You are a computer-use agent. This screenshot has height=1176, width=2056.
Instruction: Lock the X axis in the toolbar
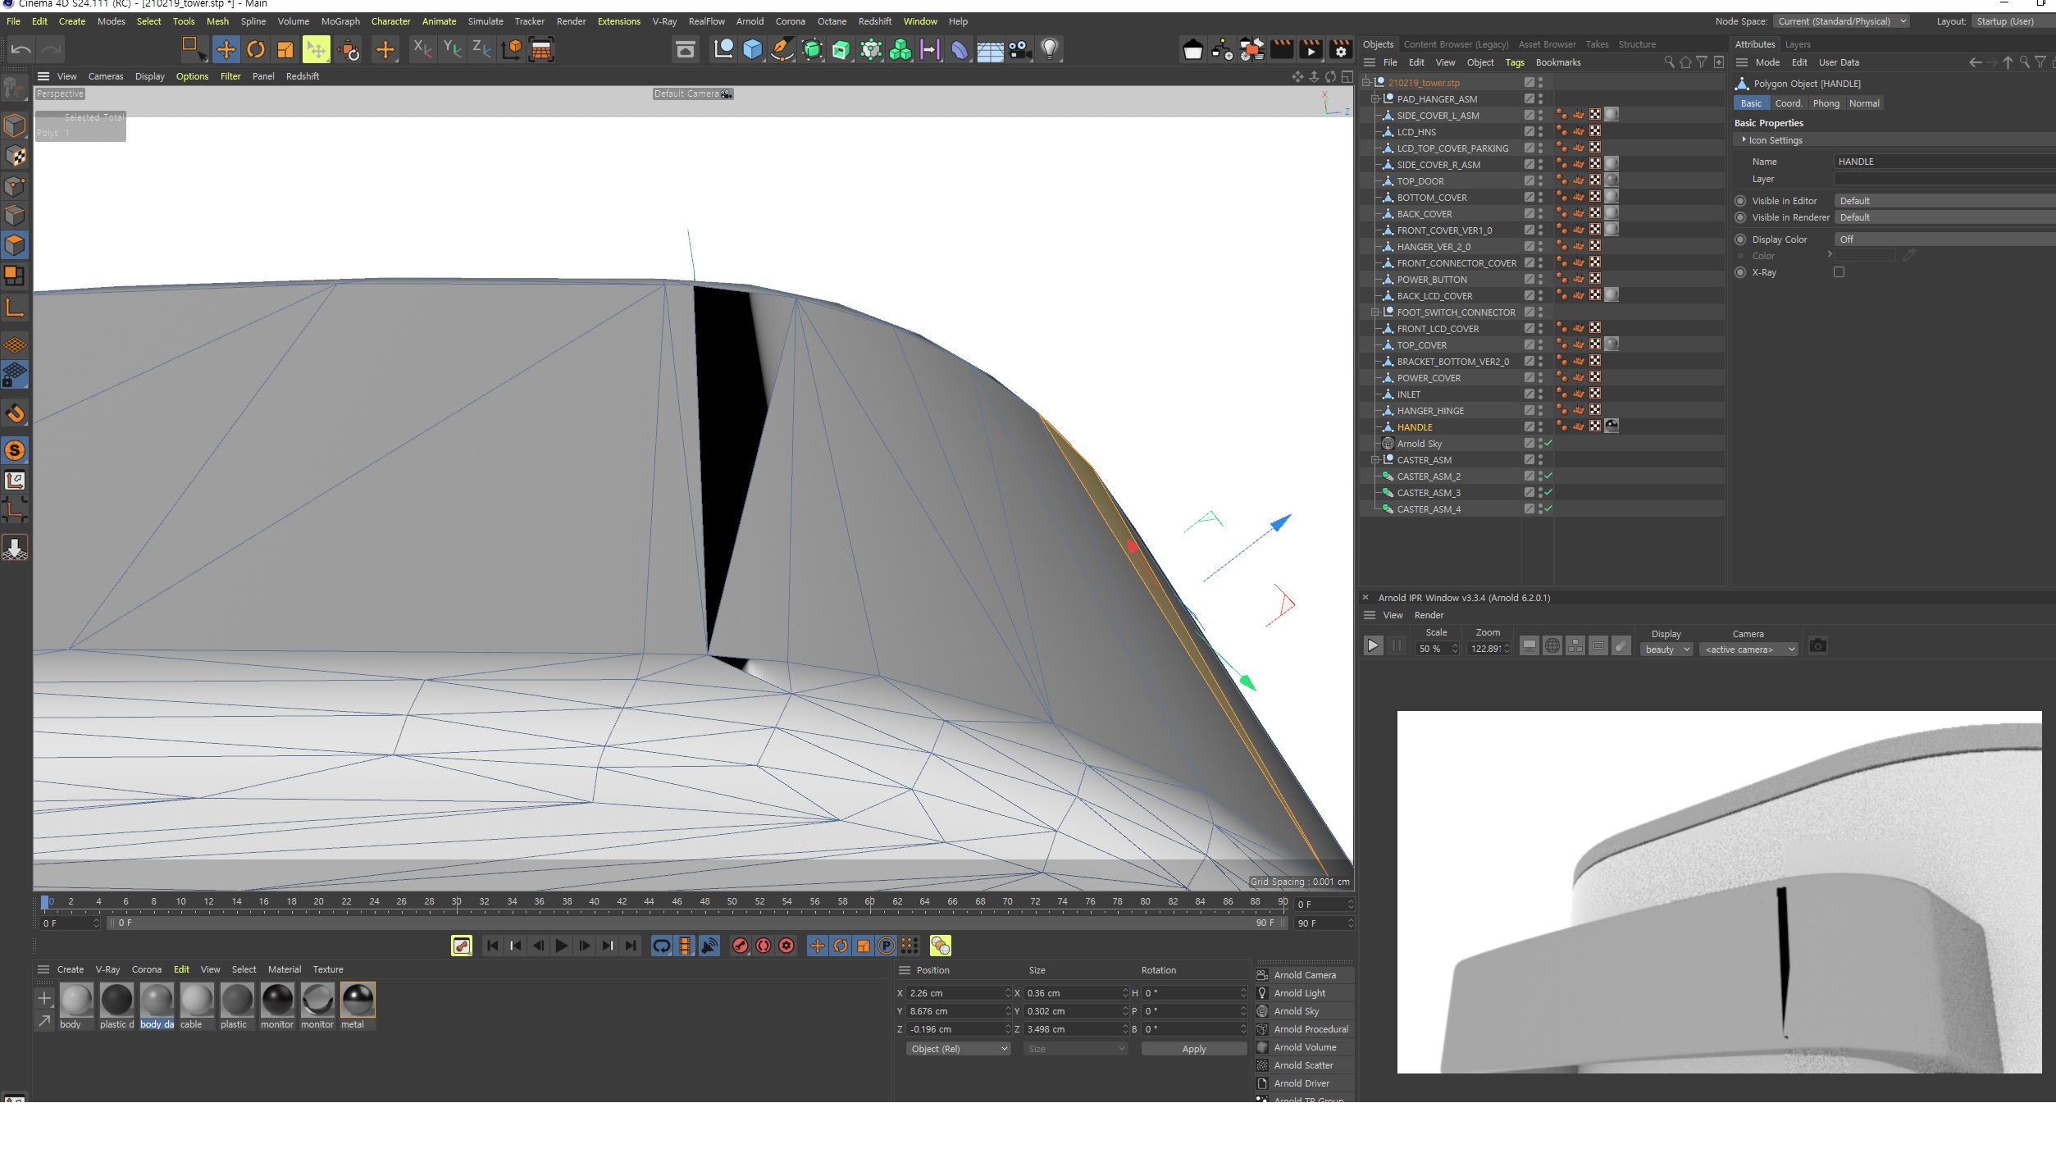coord(421,49)
